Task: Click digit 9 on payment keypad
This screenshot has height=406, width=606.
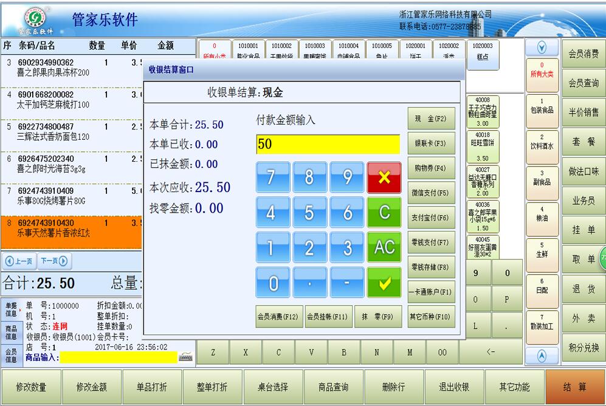Action: tap(347, 177)
